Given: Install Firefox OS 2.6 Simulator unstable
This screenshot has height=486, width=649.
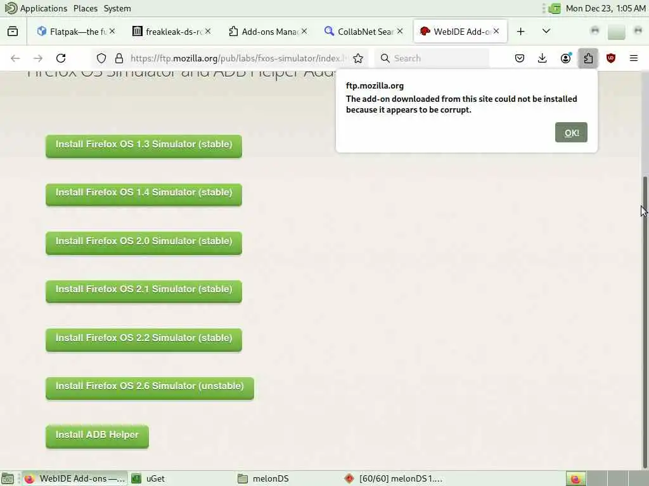Looking at the screenshot, I should coord(150,388).
